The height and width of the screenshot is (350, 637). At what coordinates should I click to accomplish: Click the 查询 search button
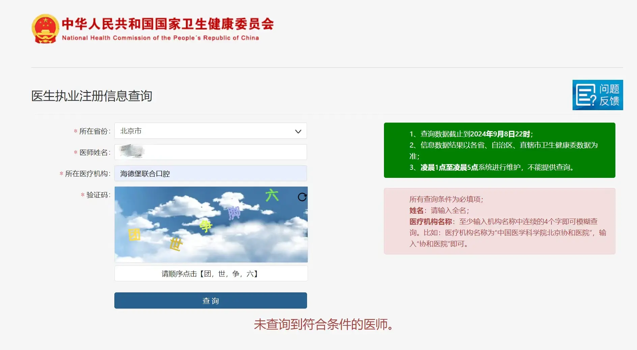point(210,300)
